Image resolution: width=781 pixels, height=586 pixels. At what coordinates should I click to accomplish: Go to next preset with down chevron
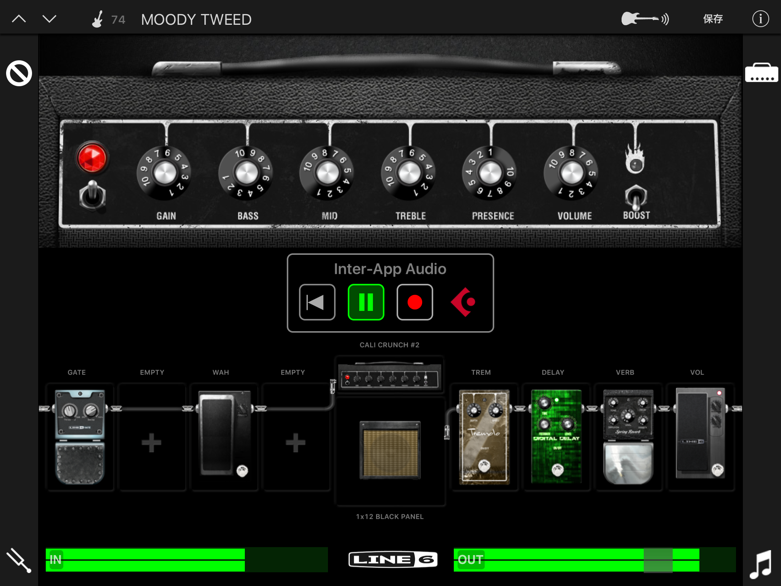point(49,19)
